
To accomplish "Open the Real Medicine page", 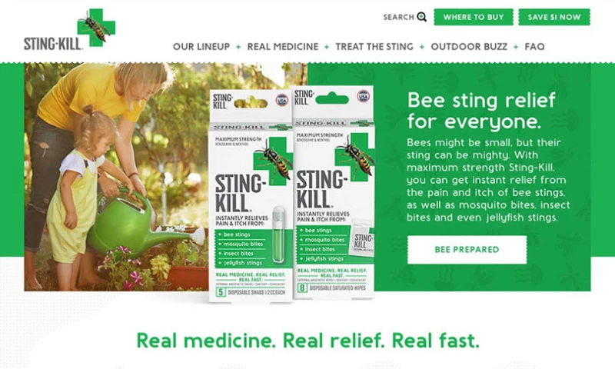I will (x=283, y=47).
